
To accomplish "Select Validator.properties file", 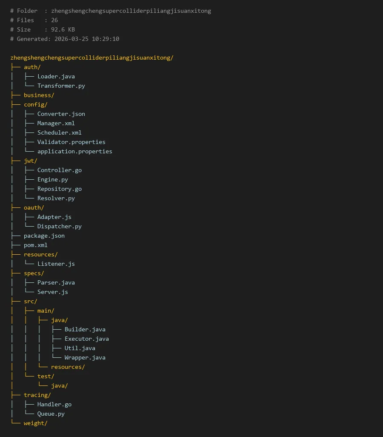I will pyautogui.click(x=71, y=142).
